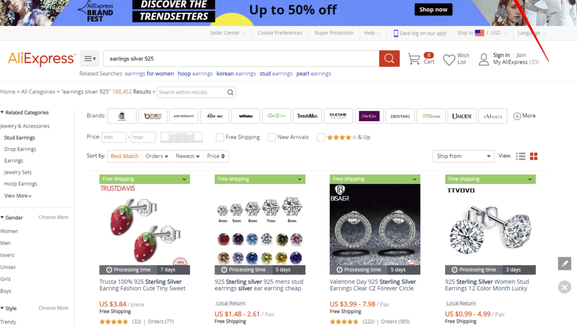The image size is (577, 325).
Task: Open the categories hamburger menu icon
Action: click(89, 59)
